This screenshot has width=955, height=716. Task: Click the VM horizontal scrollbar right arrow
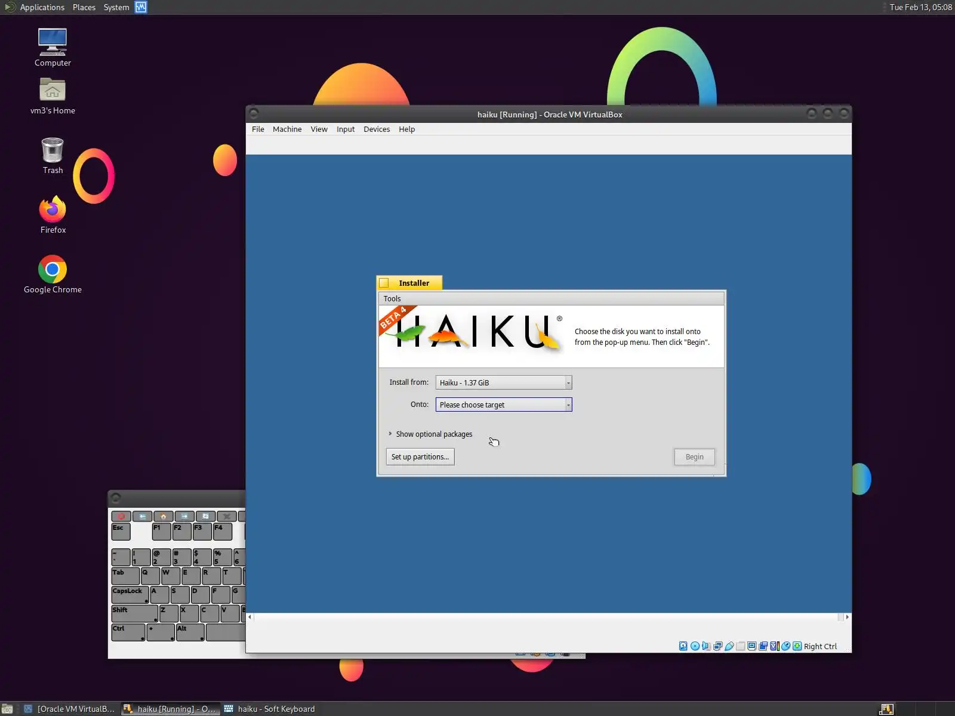(847, 617)
